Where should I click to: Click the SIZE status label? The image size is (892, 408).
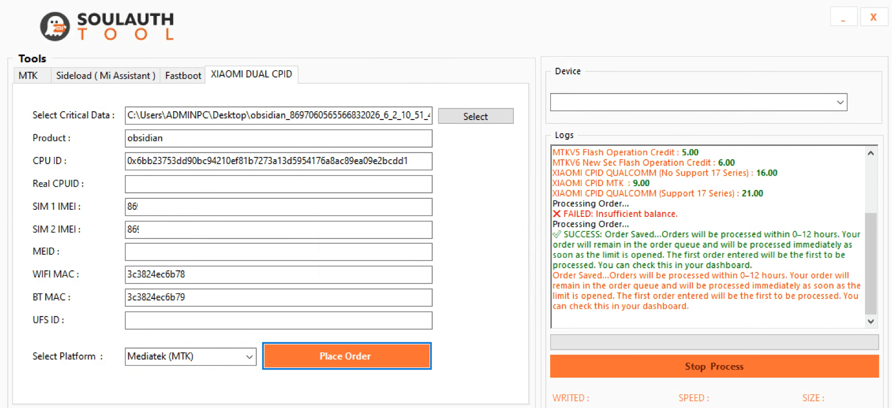click(x=813, y=398)
